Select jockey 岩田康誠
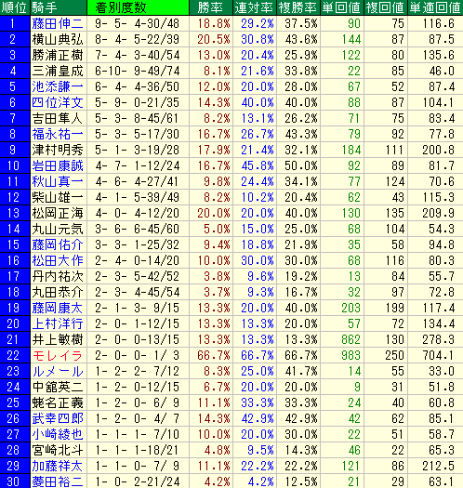Image resolution: width=463 pixels, height=488 pixels. pos(58,165)
